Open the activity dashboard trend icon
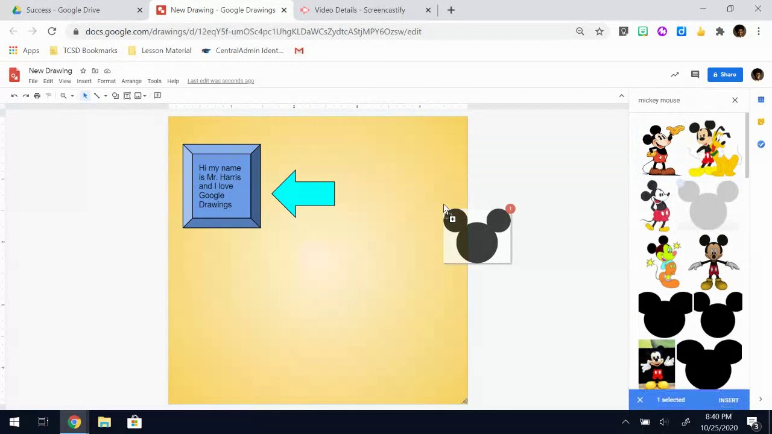Image resolution: width=772 pixels, height=434 pixels. 675,75
